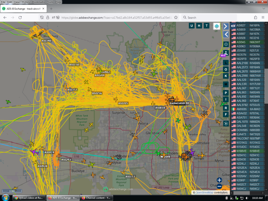Viewport: 268px width, 201px height.
Task: Toggle the H map filter button
Action: tap(199, 26)
